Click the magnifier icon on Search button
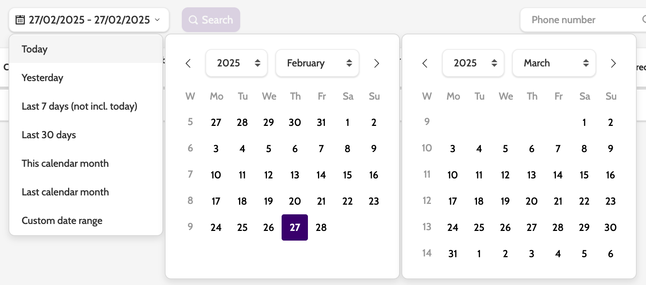 click(x=193, y=20)
